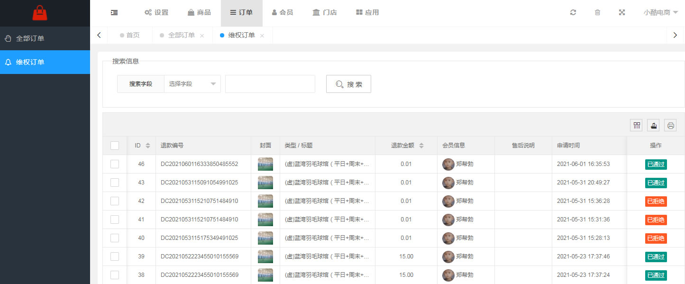Click 已通过 status for row ID 38
Image resolution: width=685 pixels, height=284 pixels.
coord(656,275)
